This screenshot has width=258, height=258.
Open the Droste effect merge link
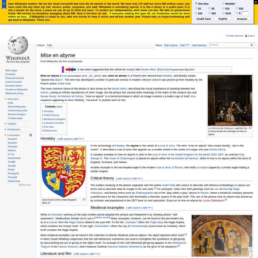[148, 70]
